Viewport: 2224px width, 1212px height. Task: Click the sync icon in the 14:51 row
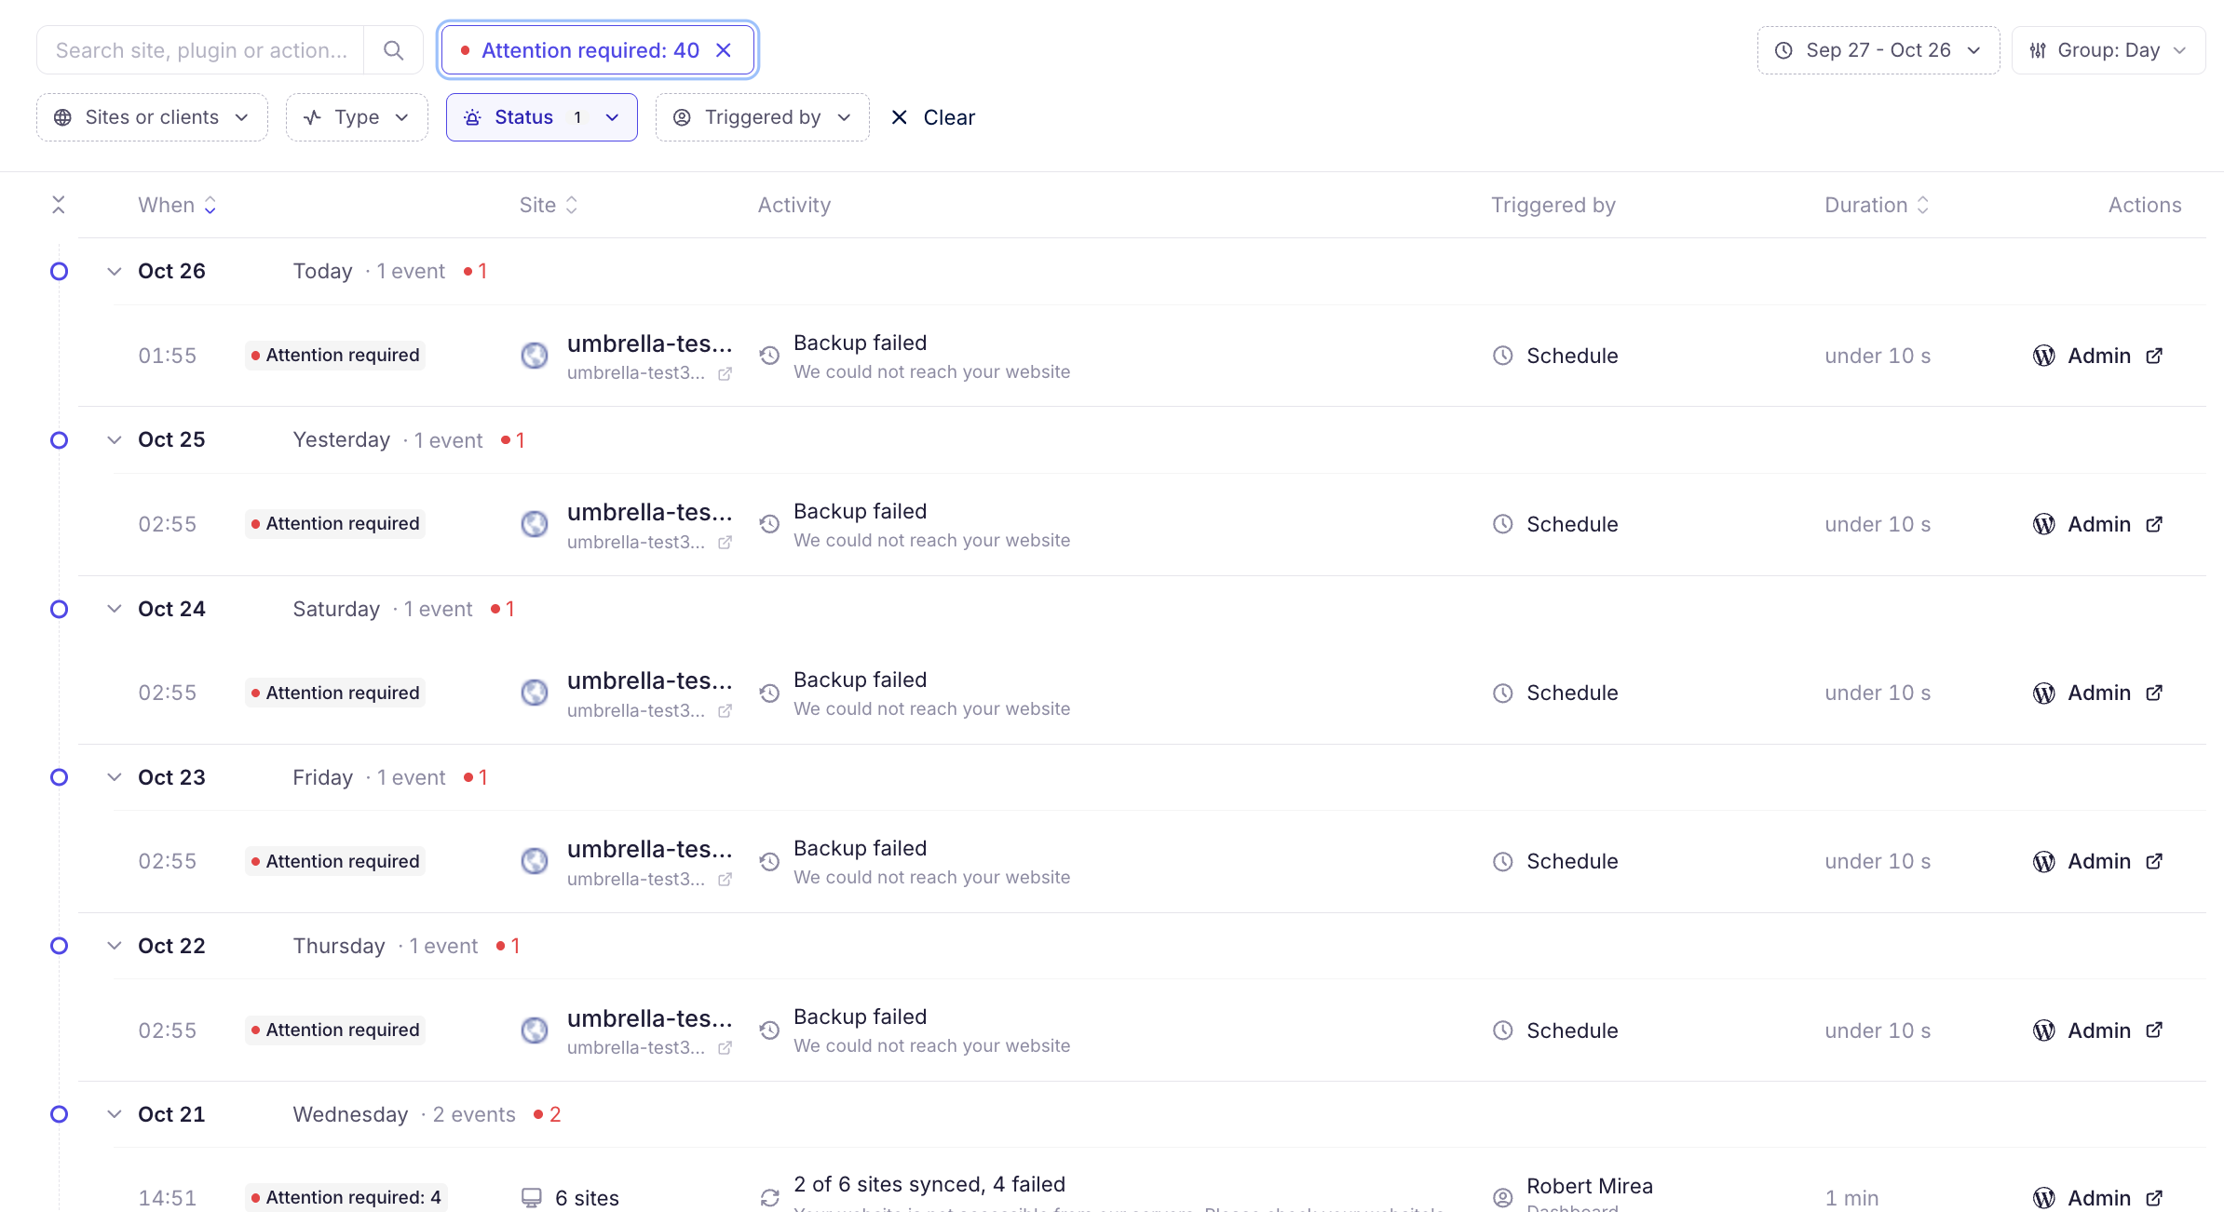tap(769, 1198)
